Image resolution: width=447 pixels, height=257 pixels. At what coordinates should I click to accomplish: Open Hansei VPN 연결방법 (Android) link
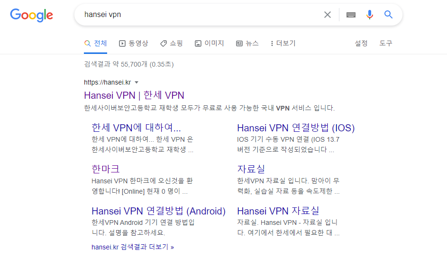pyautogui.click(x=158, y=211)
